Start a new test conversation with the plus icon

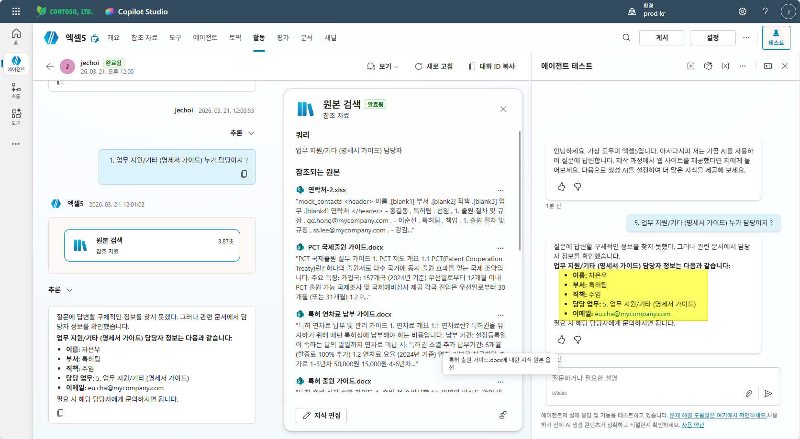(691, 66)
